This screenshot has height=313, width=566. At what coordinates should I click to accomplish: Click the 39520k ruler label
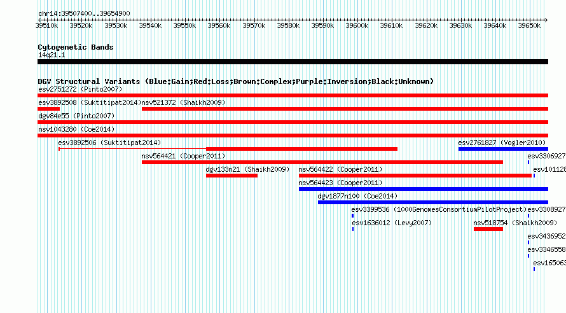(x=81, y=25)
